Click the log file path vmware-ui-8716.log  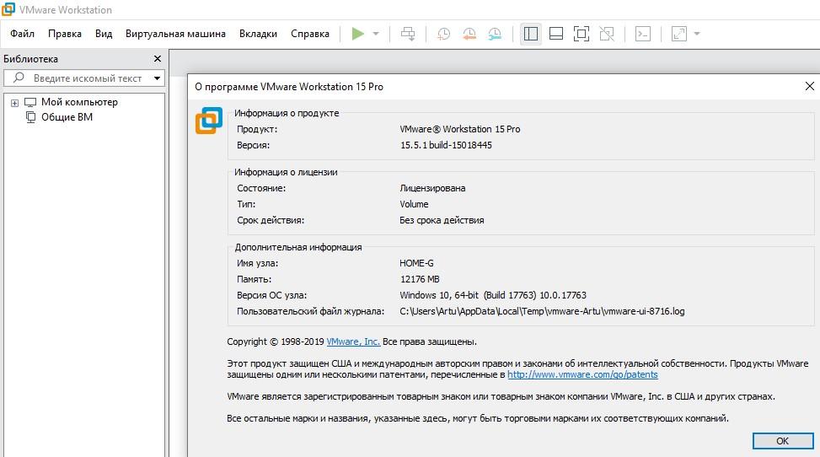[x=542, y=311]
